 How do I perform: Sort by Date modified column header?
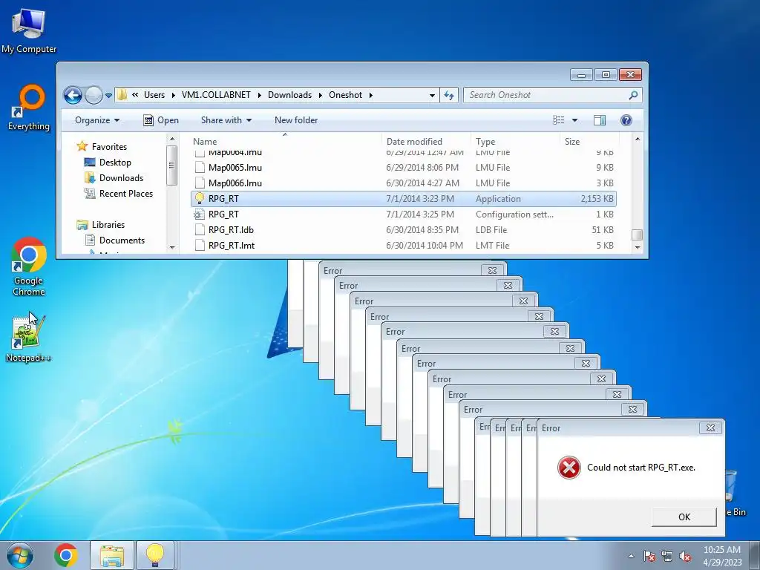(426, 142)
